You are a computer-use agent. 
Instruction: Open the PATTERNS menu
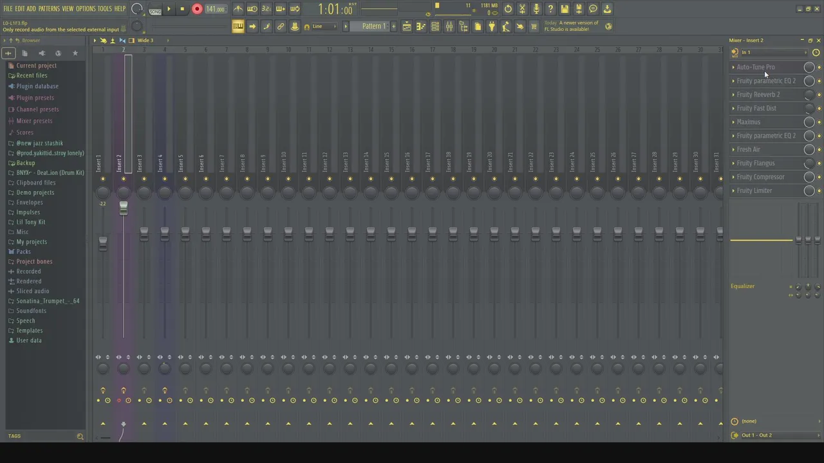[49, 9]
